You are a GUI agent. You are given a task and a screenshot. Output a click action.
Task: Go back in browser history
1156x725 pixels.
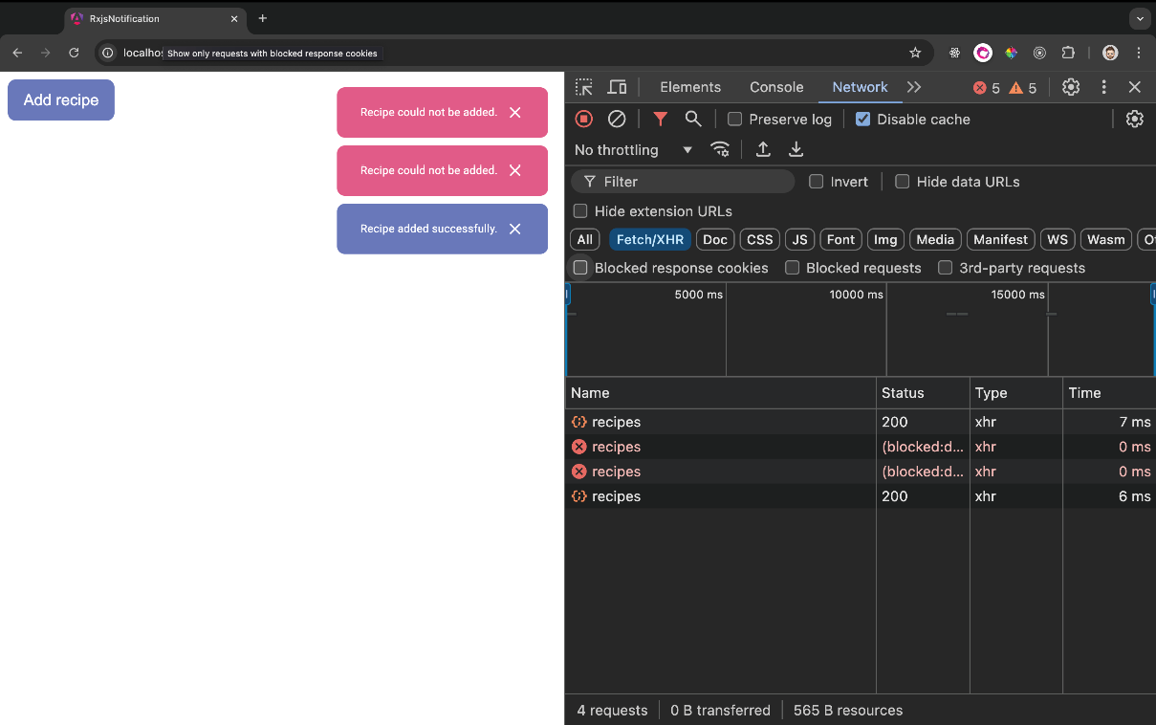[x=17, y=53]
